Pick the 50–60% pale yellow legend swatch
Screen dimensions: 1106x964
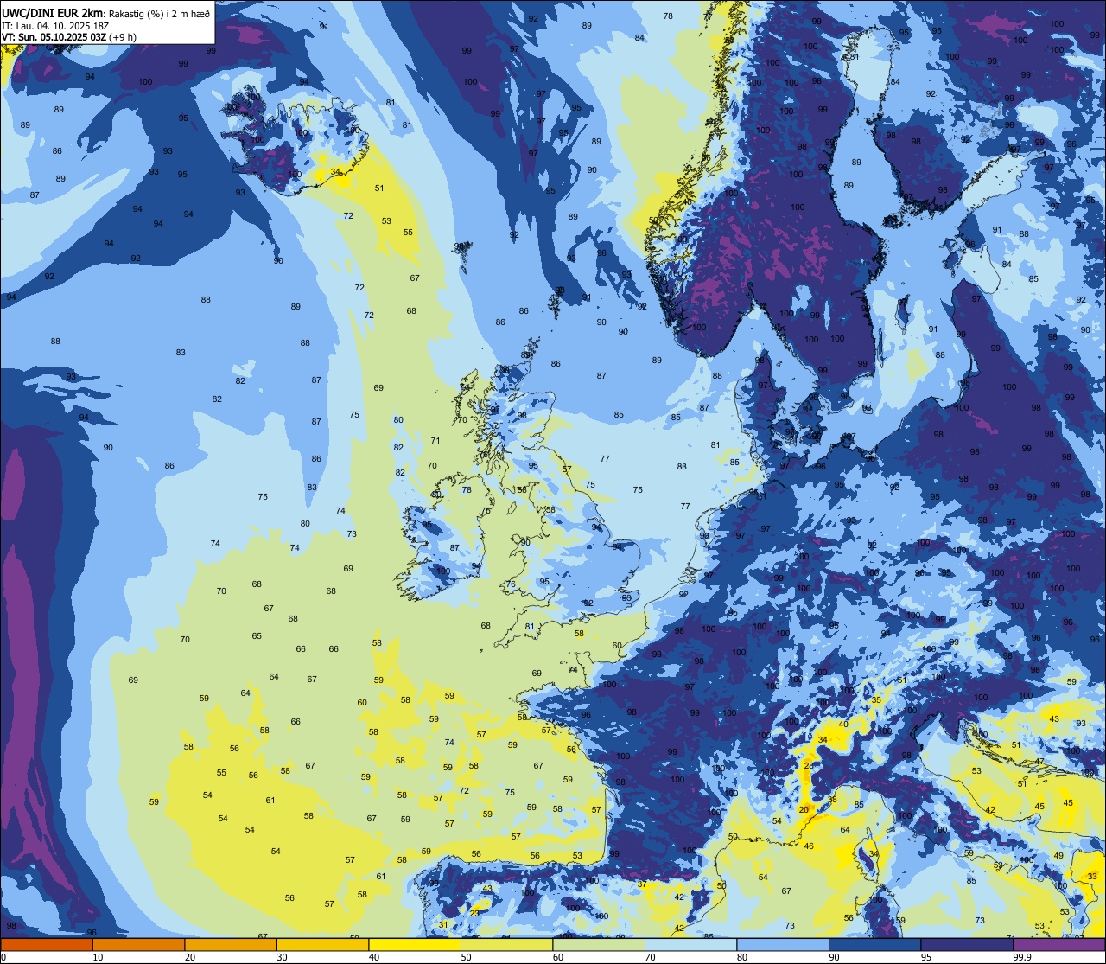pos(506,944)
